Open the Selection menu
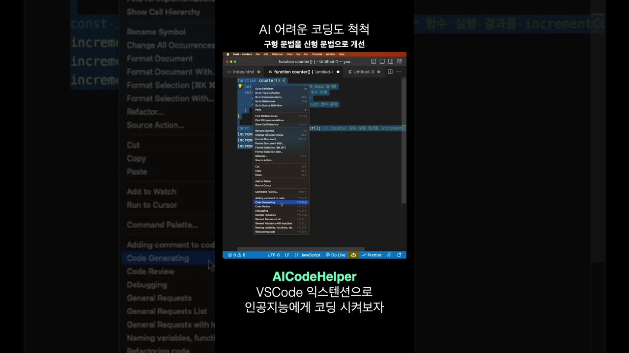 click(x=278, y=54)
